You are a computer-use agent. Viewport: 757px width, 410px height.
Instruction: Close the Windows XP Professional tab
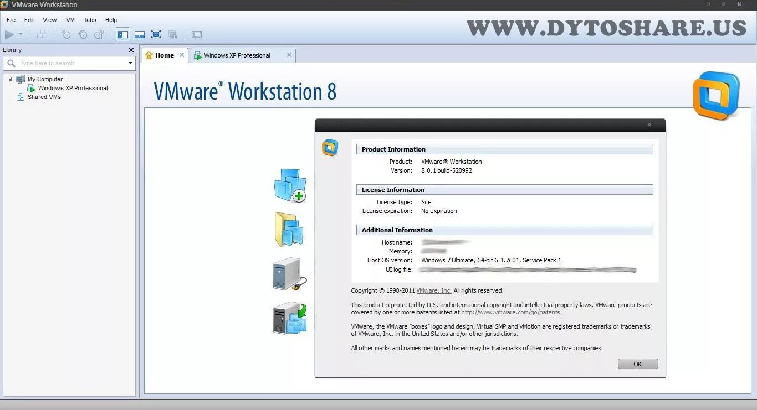pyautogui.click(x=289, y=55)
